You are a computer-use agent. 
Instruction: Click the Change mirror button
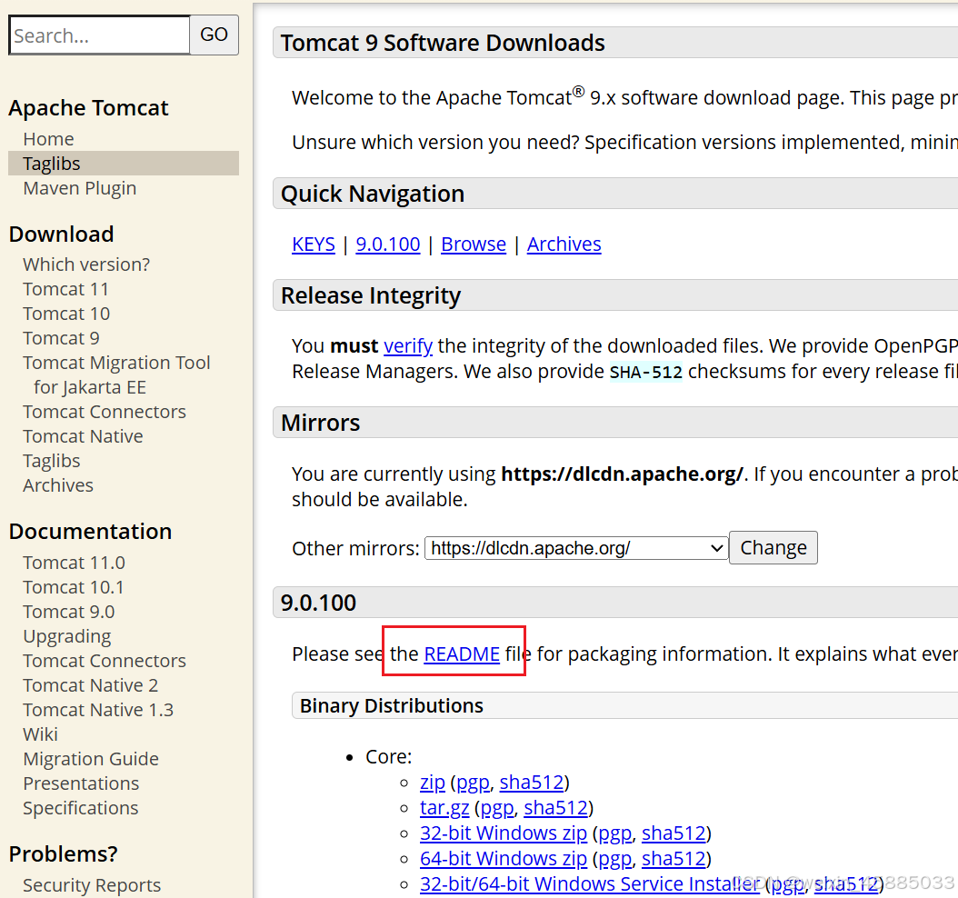point(773,547)
